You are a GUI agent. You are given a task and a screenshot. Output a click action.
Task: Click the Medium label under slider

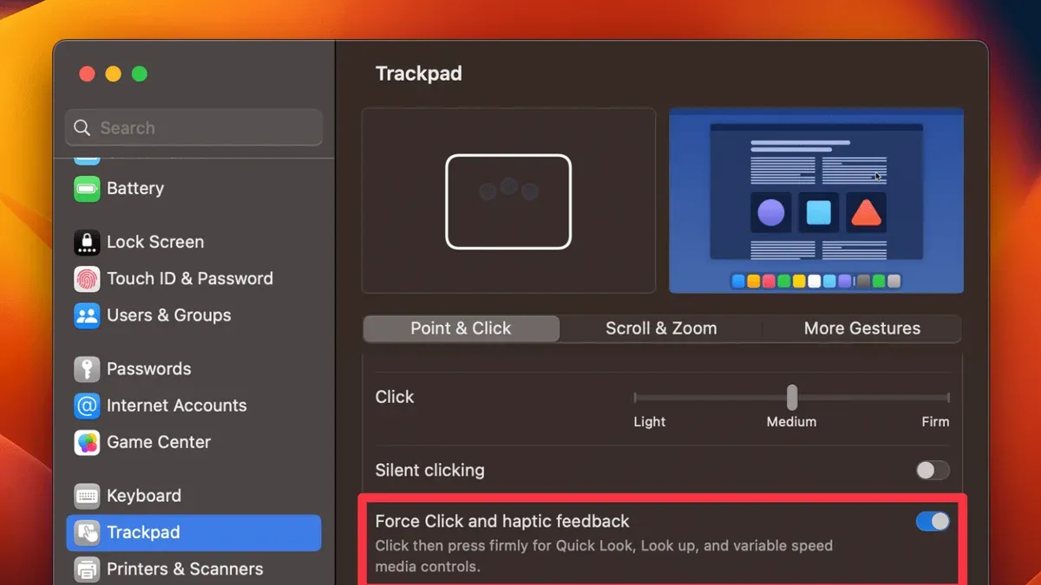[791, 422]
